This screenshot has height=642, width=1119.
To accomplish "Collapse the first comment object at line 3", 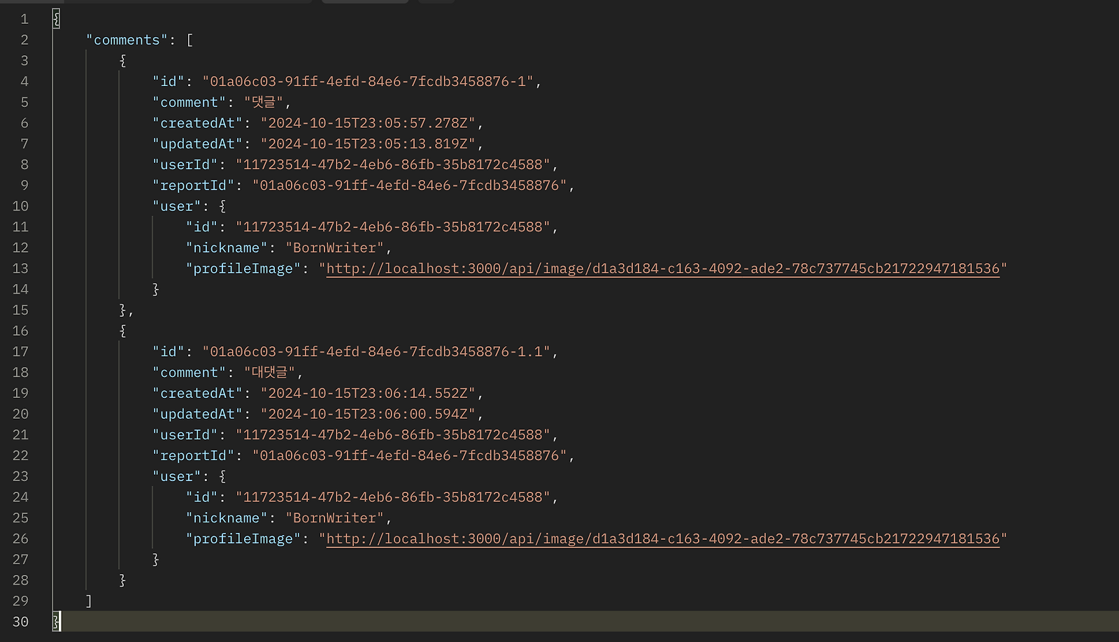I will click(122, 61).
